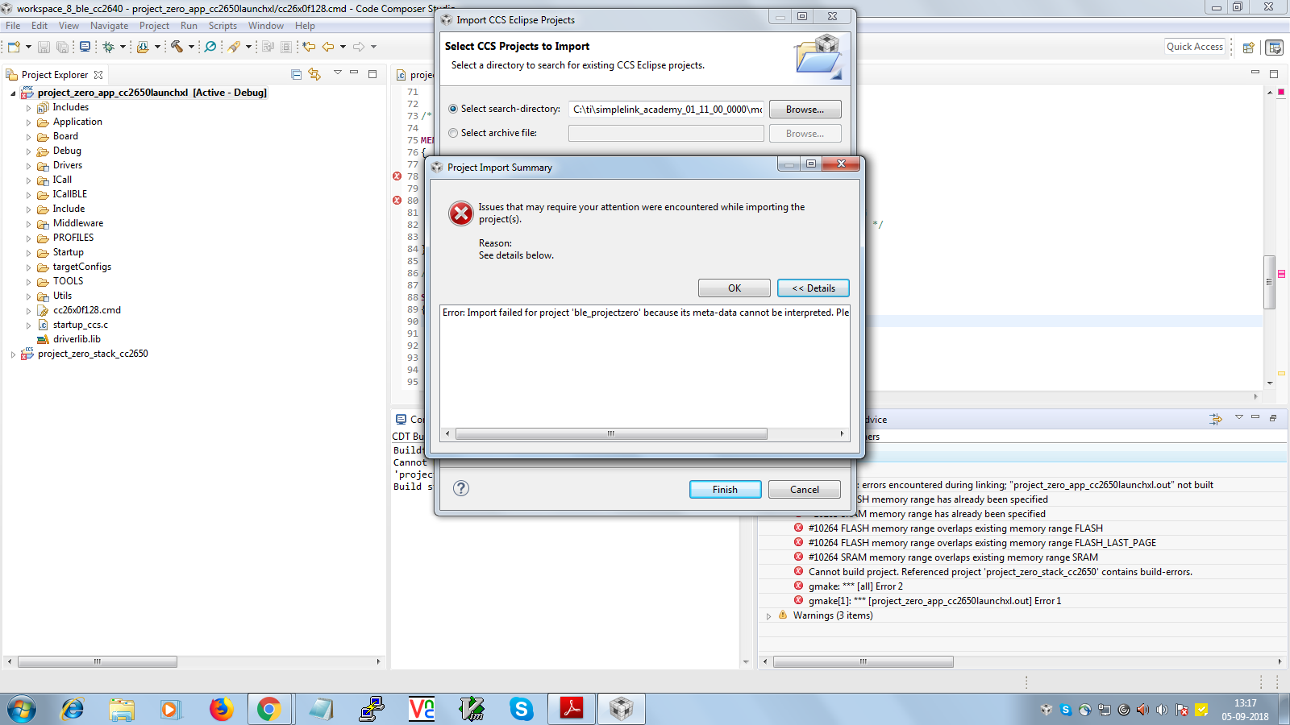
Task: Open the Edit menu
Action: (40, 26)
